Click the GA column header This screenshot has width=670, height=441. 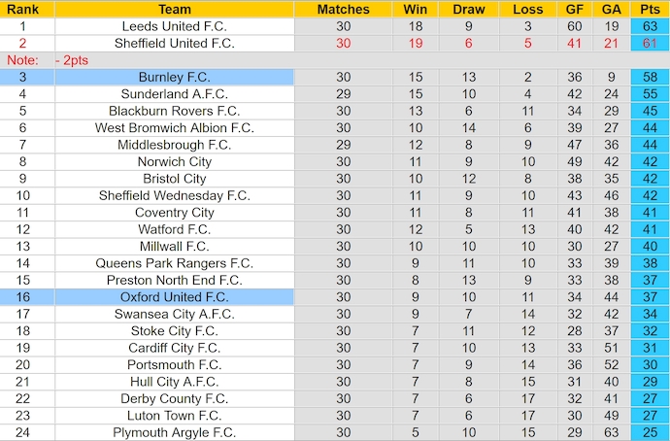pos(610,9)
